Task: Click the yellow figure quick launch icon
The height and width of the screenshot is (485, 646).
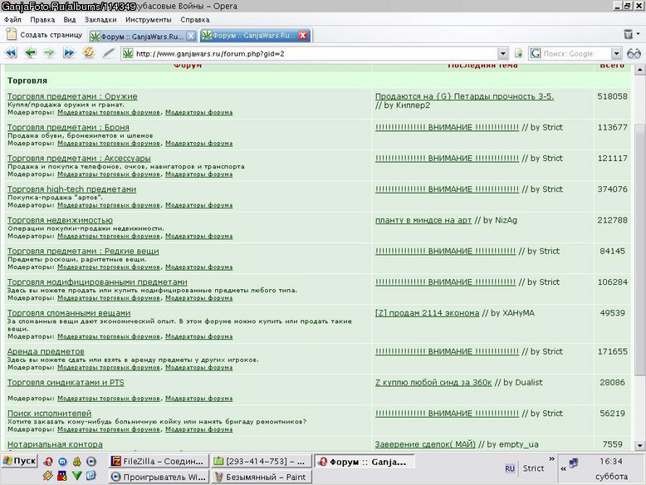Action: click(76, 462)
